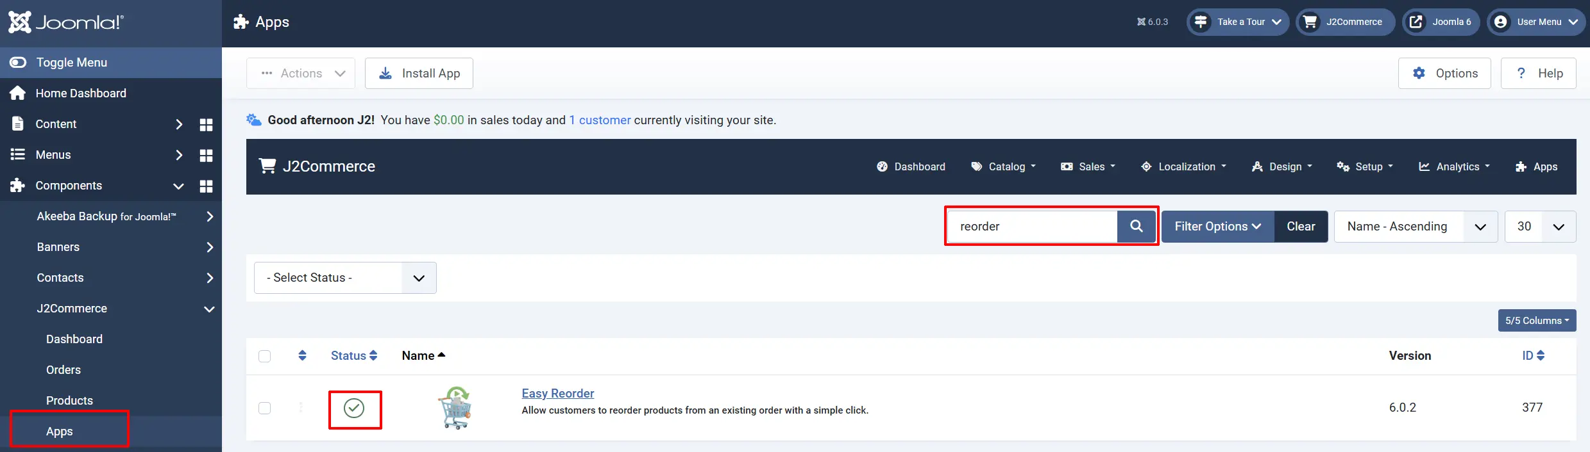Open the Setup menu

(x=1365, y=166)
